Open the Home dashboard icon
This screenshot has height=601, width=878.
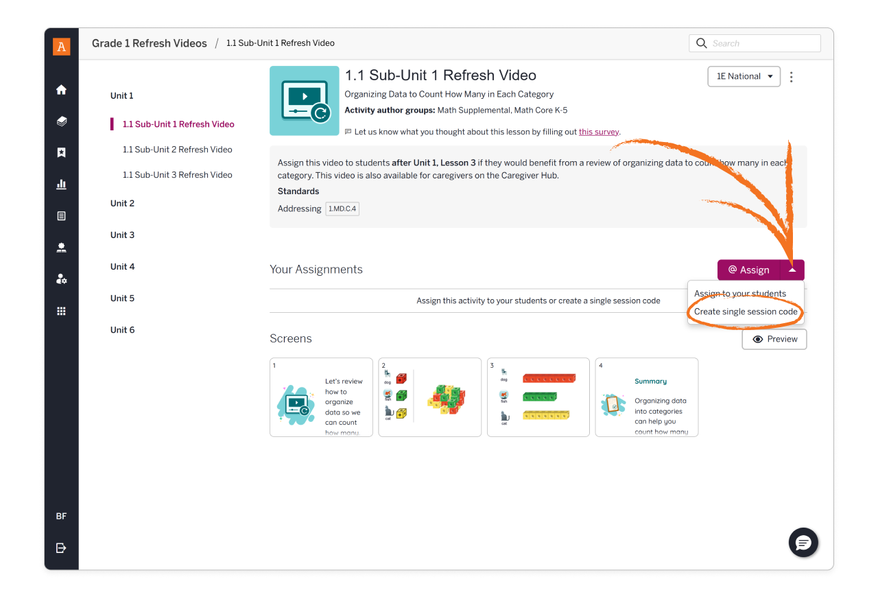point(60,90)
